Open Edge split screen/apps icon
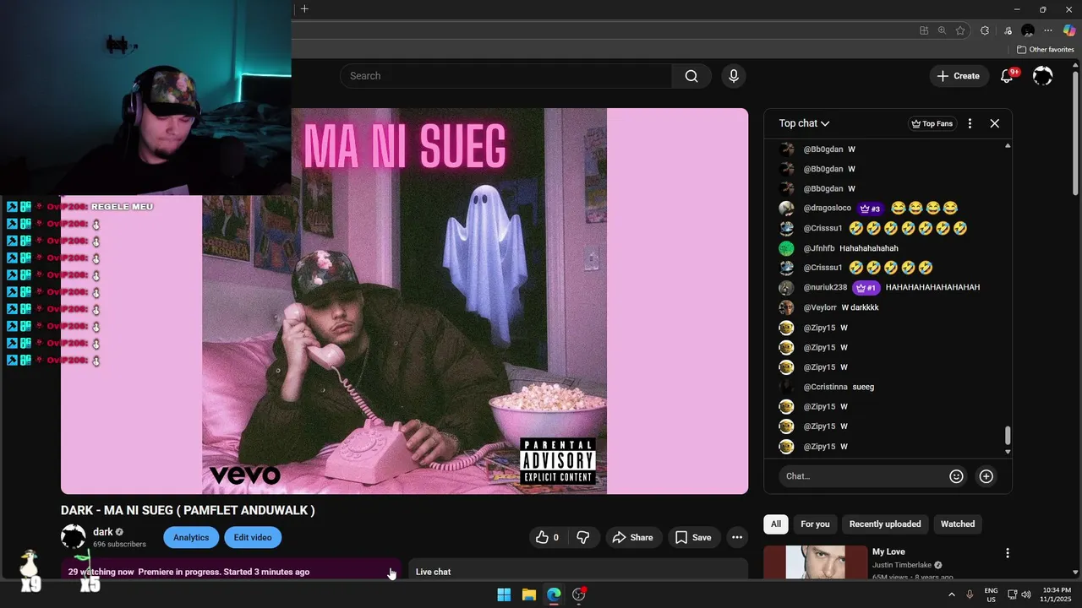The width and height of the screenshot is (1082, 608). [923, 30]
